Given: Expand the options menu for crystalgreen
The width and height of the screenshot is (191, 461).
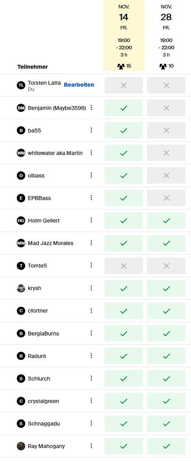Looking at the screenshot, I should pyautogui.click(x=91, y=400).
